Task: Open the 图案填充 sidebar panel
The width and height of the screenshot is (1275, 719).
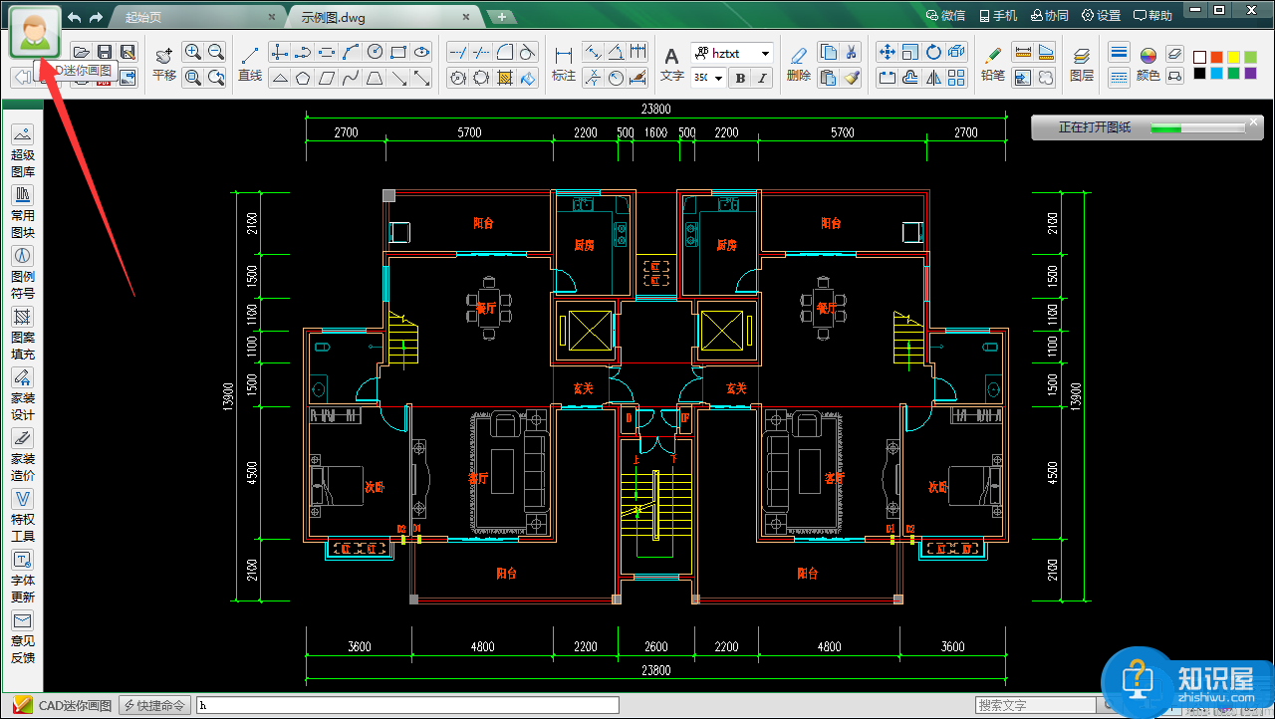Action: (x=23, y=335)
